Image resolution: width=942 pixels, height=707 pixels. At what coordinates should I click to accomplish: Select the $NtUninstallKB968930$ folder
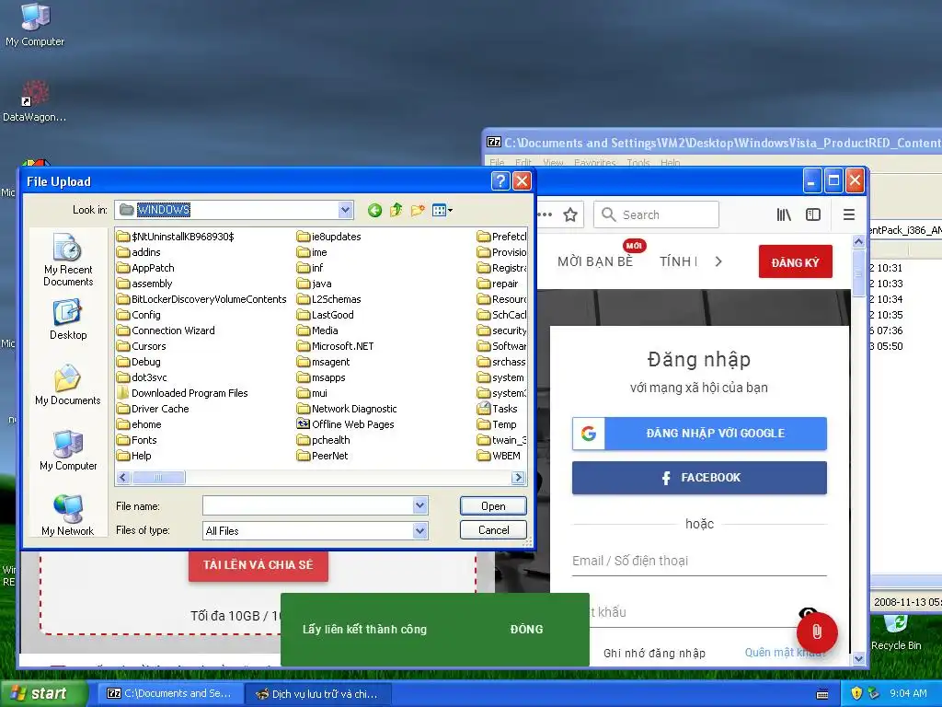[x=176, y=237]
